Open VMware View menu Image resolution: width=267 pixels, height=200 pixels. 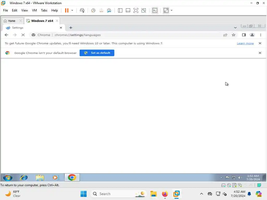pyautogui.click(x=25, y=10)
